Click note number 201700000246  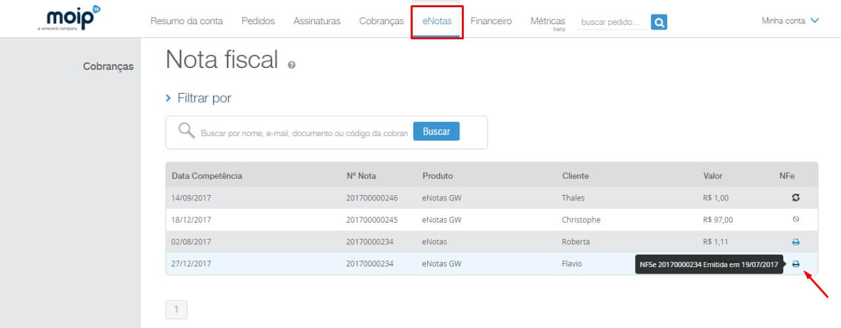pos(372,198)
